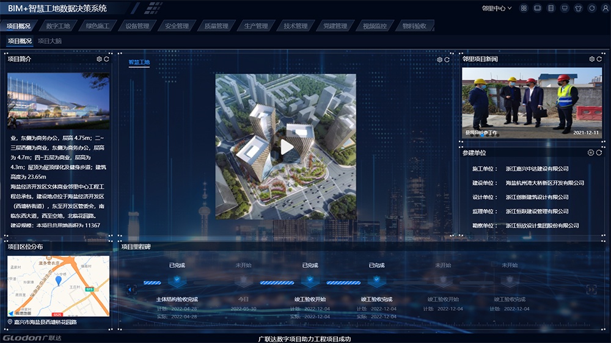Image resolution: width=611 pixels, height=343 pixels.
Task: Click the refresh icon in top header bar
Action: pyautogui.click(x=591, y=9)
